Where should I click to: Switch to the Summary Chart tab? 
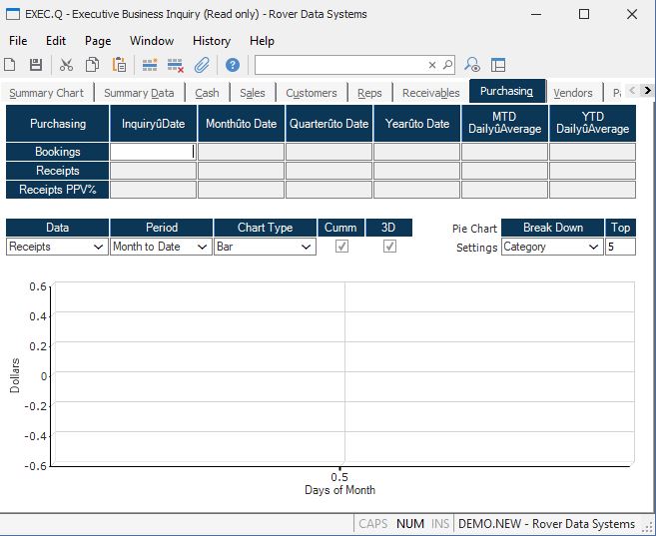(46, 93)
